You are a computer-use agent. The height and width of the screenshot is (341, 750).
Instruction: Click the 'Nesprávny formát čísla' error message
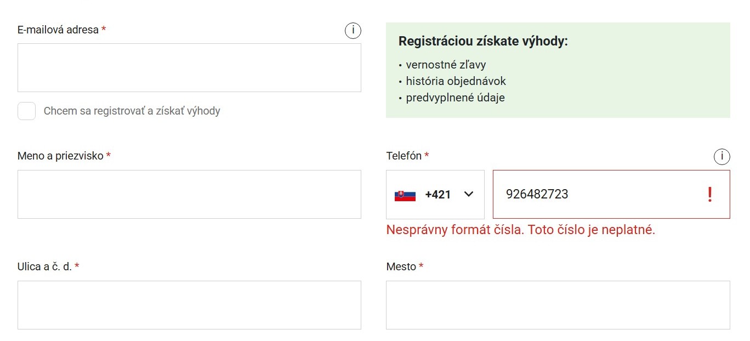(x=521, y=230)
